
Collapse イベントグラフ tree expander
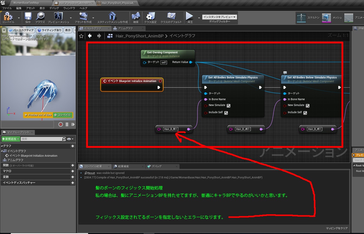2,151
